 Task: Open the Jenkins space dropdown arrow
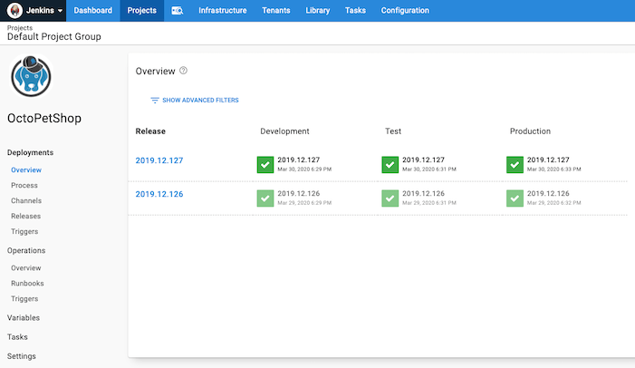point(60,11)
